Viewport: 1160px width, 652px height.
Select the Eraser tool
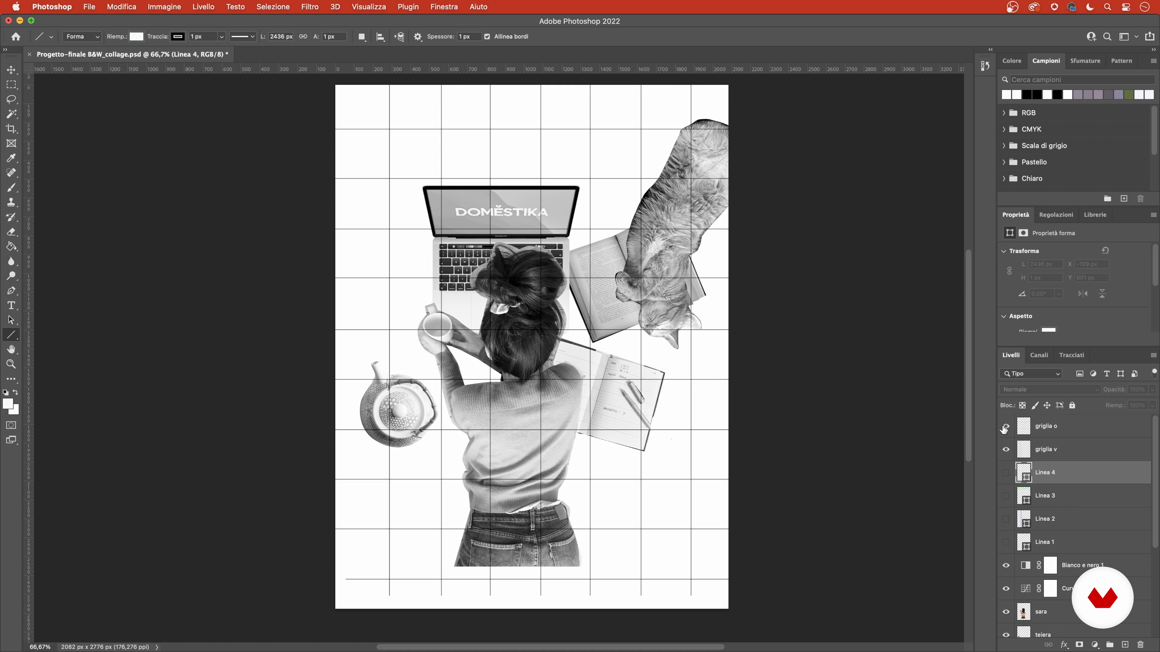tap(11, 232)
